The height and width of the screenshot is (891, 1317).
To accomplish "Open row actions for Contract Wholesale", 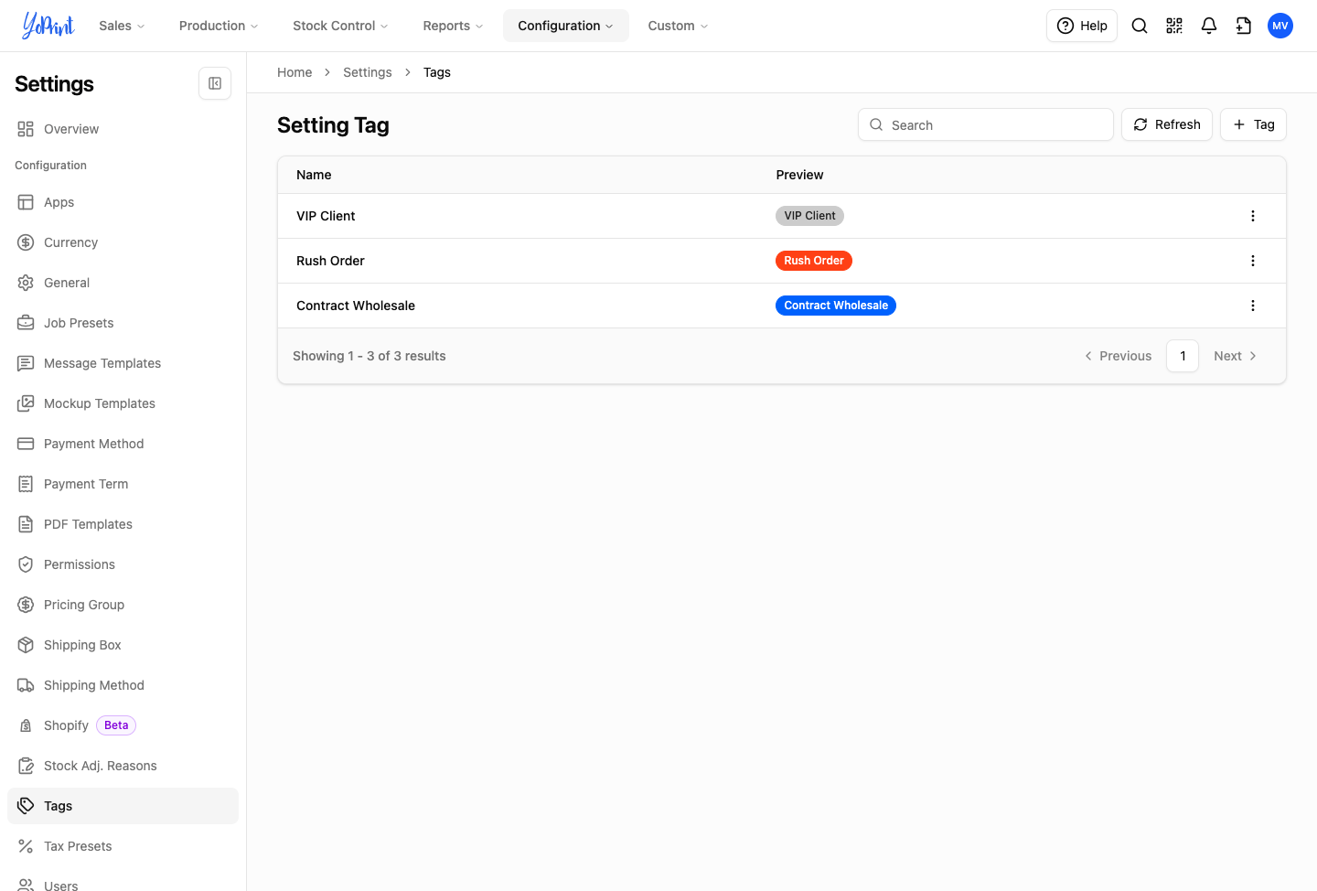I will point(1253,306).
